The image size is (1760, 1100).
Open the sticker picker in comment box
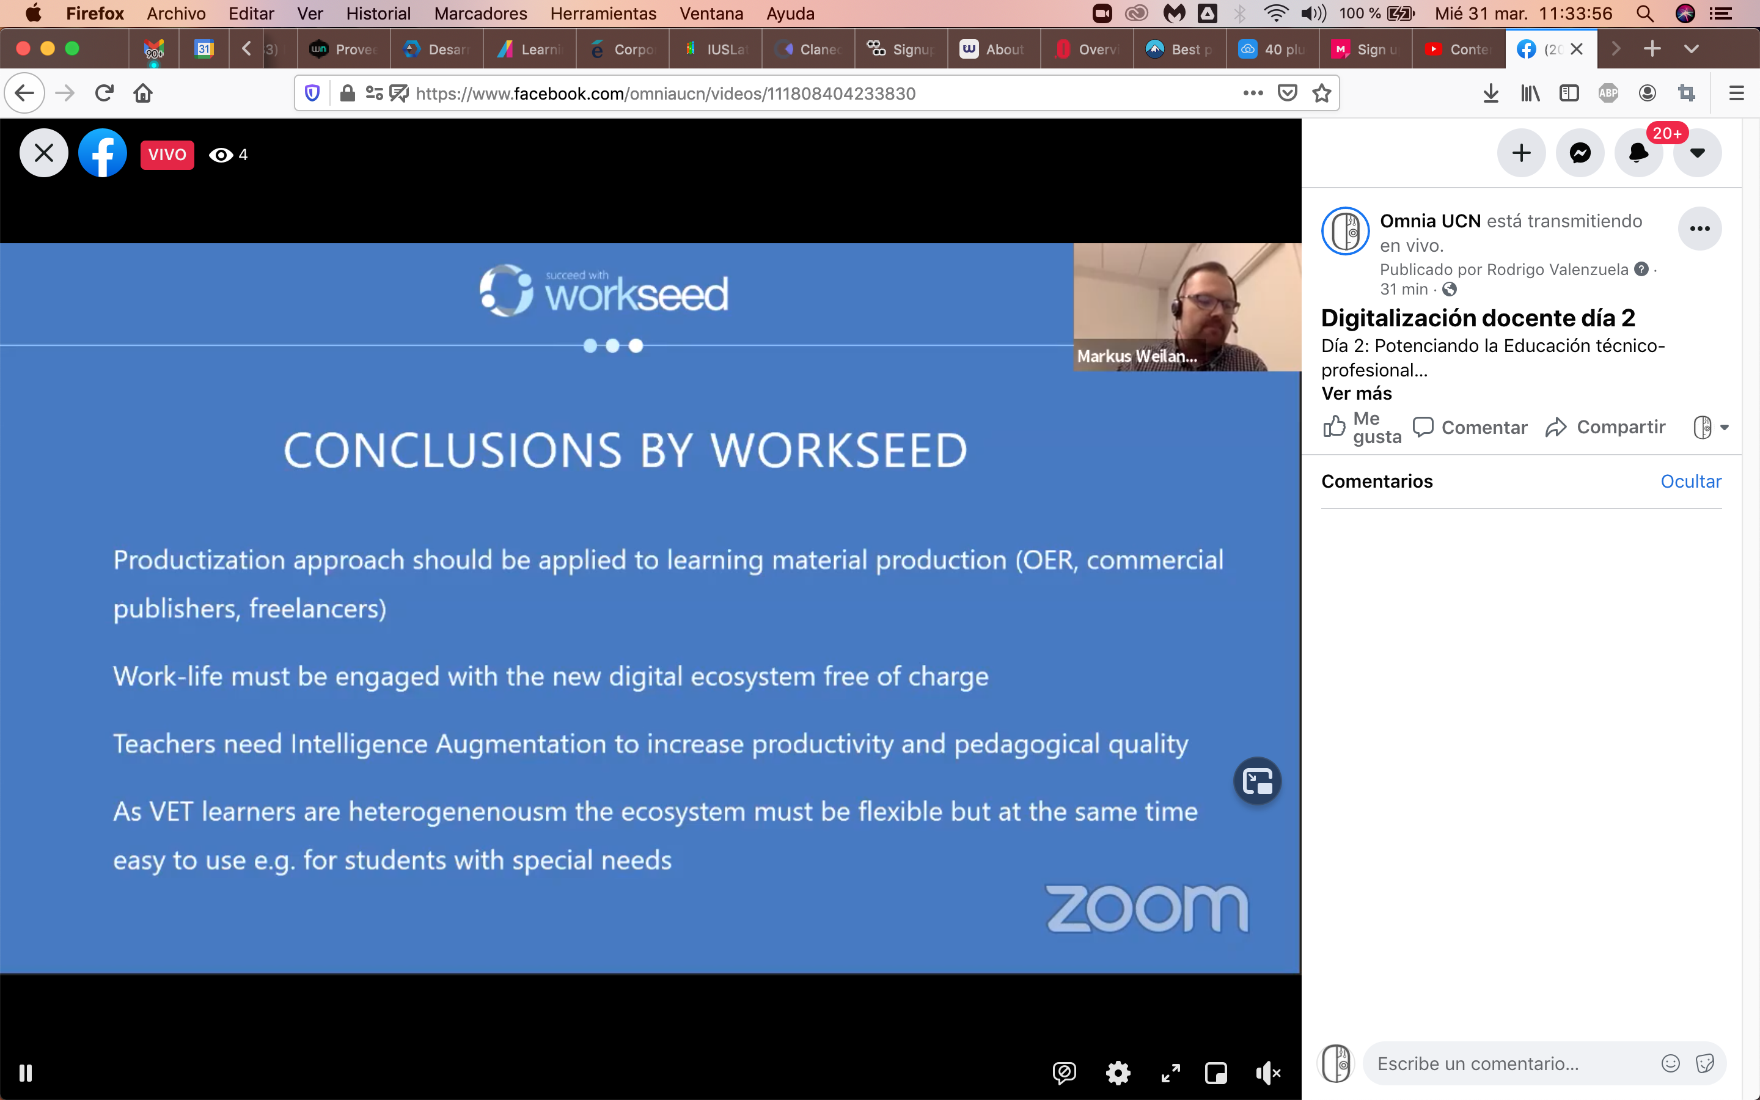pyautogui.click(x=1705, y=1063)
